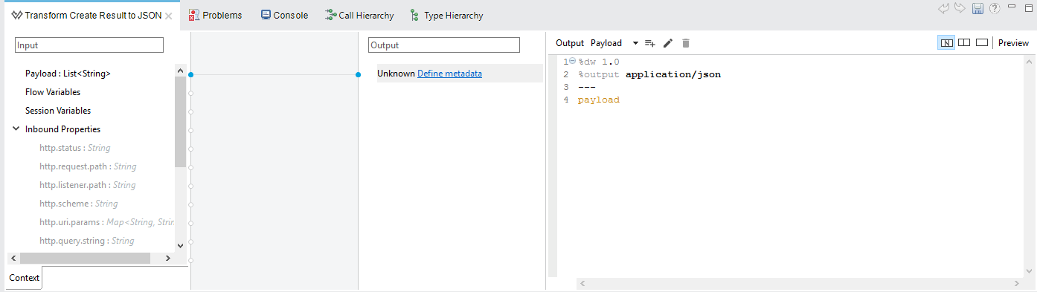
Task: Add a new output target icon
Action: point(650,43)
